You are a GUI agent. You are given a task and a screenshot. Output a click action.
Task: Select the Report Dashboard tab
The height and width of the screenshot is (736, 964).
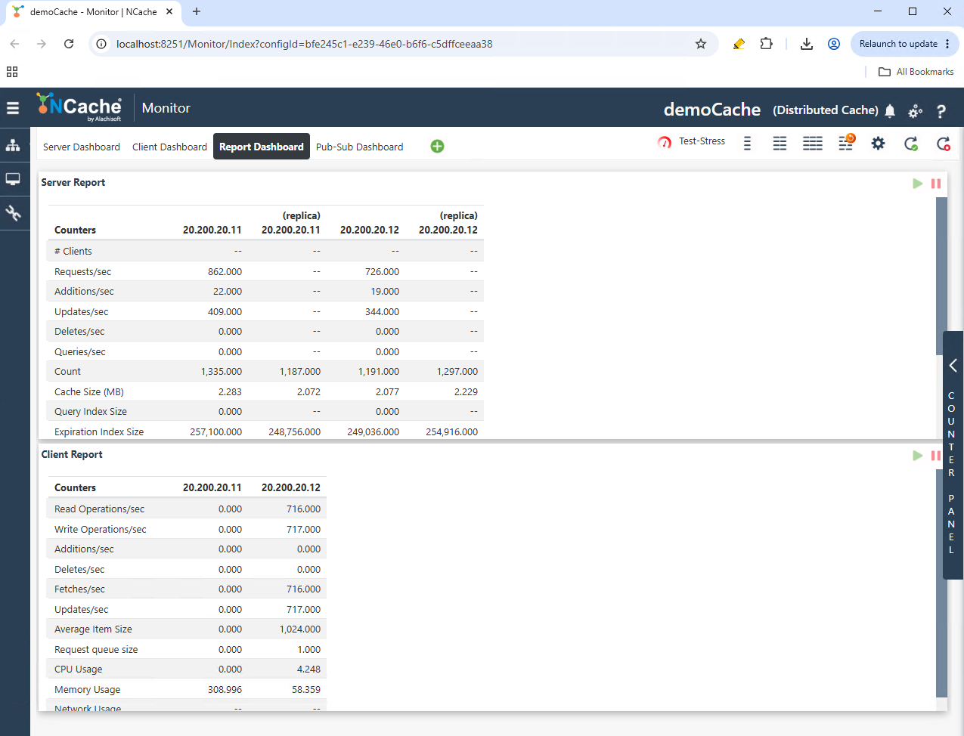(x=262, y=147)
